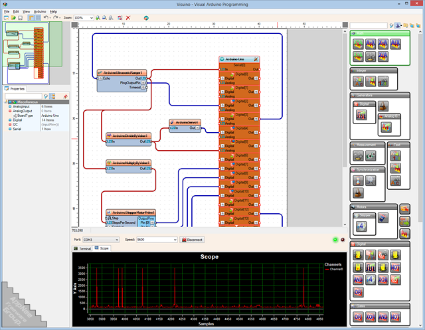
Task: Click the round upload to Arduino icon
Action: coord(146,18)
